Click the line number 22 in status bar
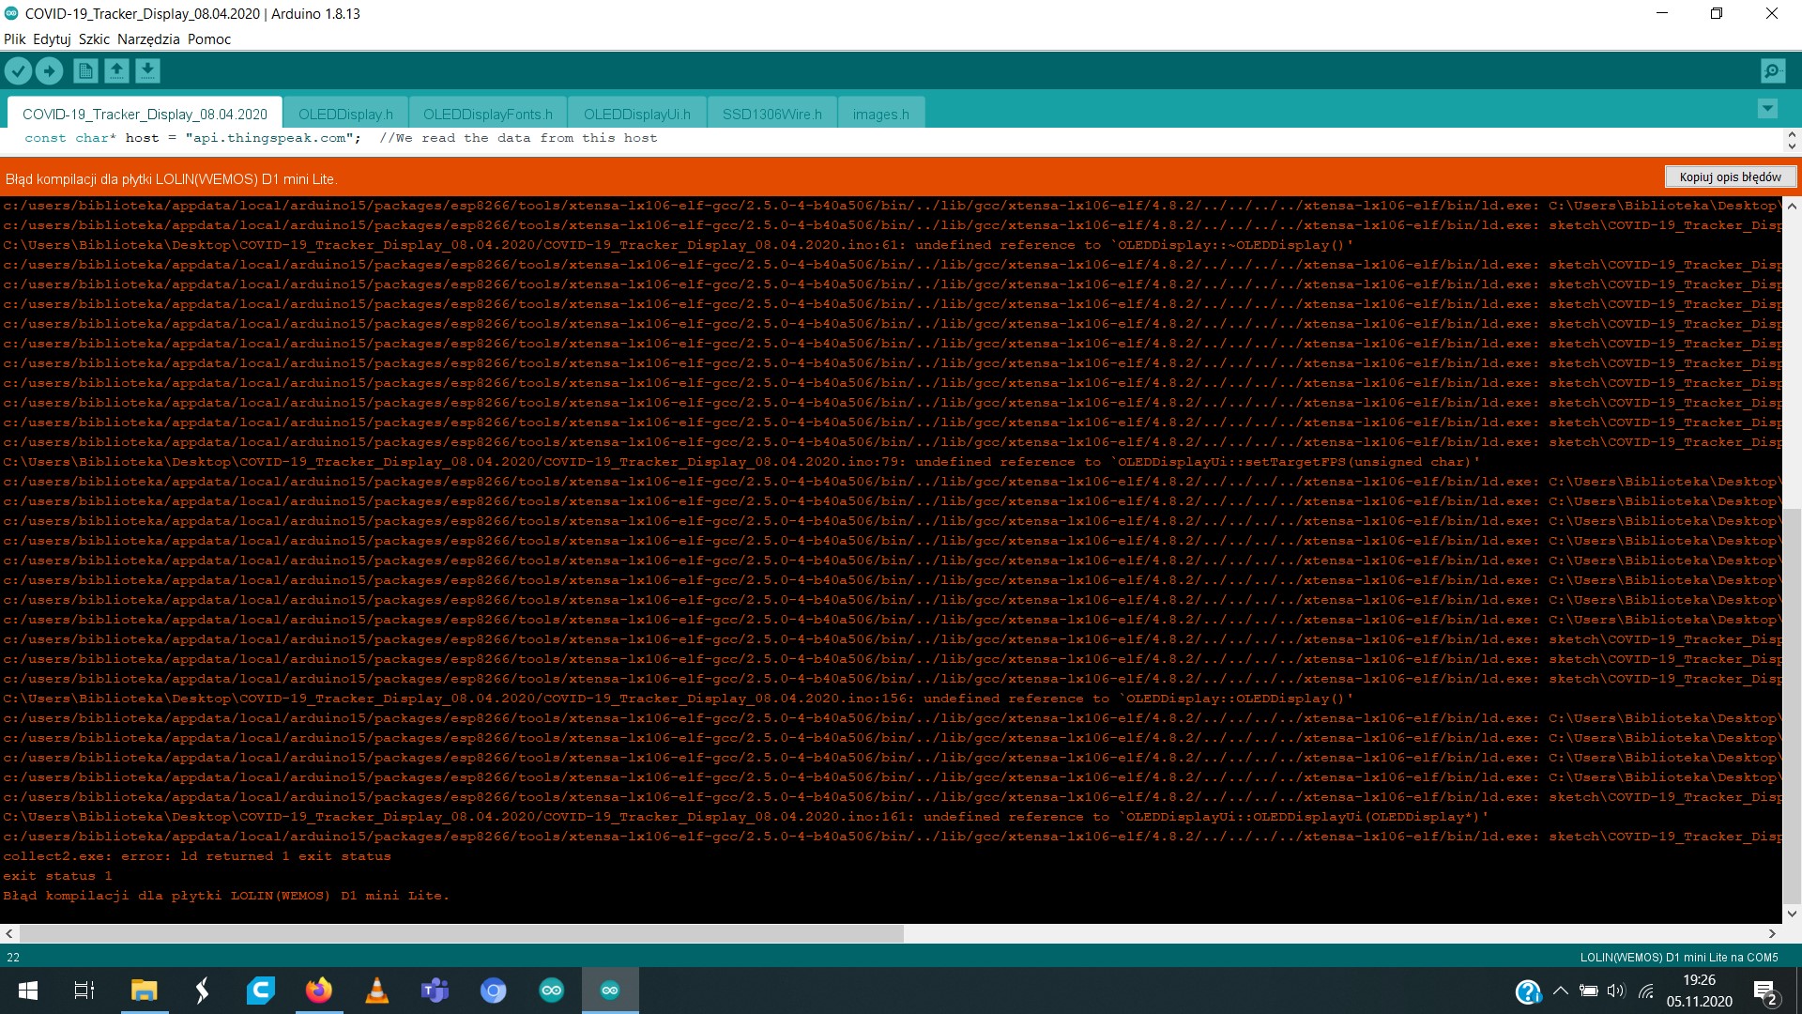The height and width of the screenshot is (1014, 1802). click(x=13, y=958)
